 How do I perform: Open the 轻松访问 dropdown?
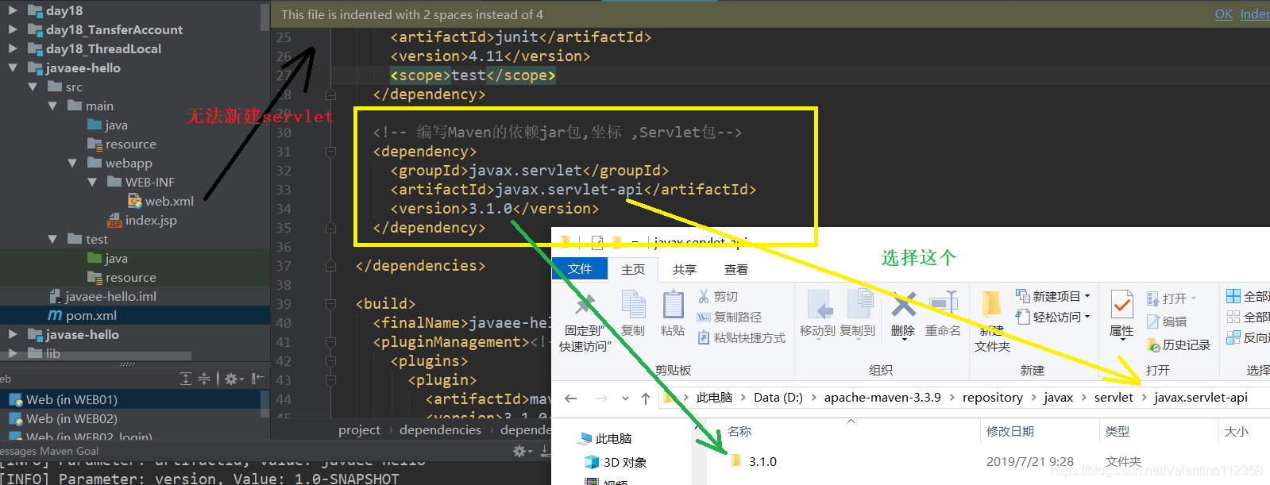pos(1053,317)
